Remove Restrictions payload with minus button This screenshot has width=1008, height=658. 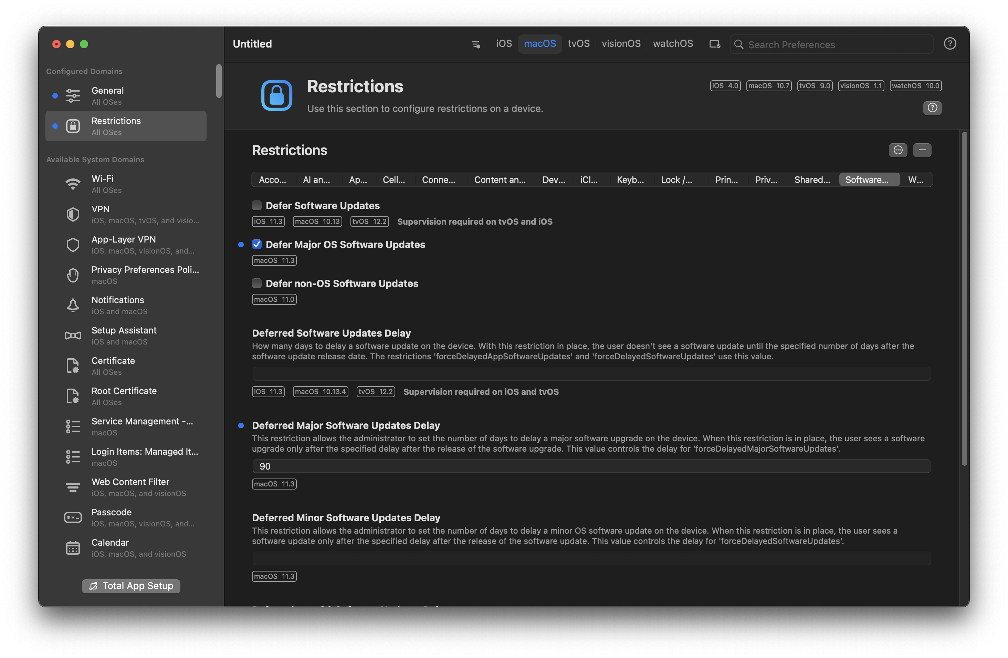tap(922, 150)
